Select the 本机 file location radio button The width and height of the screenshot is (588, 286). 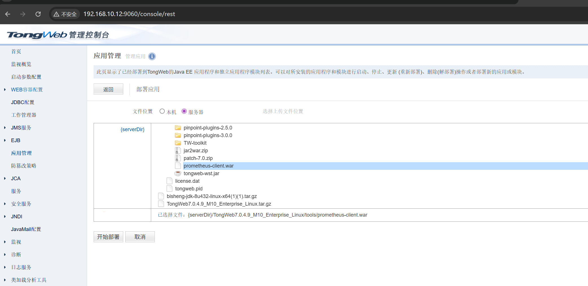162,111
